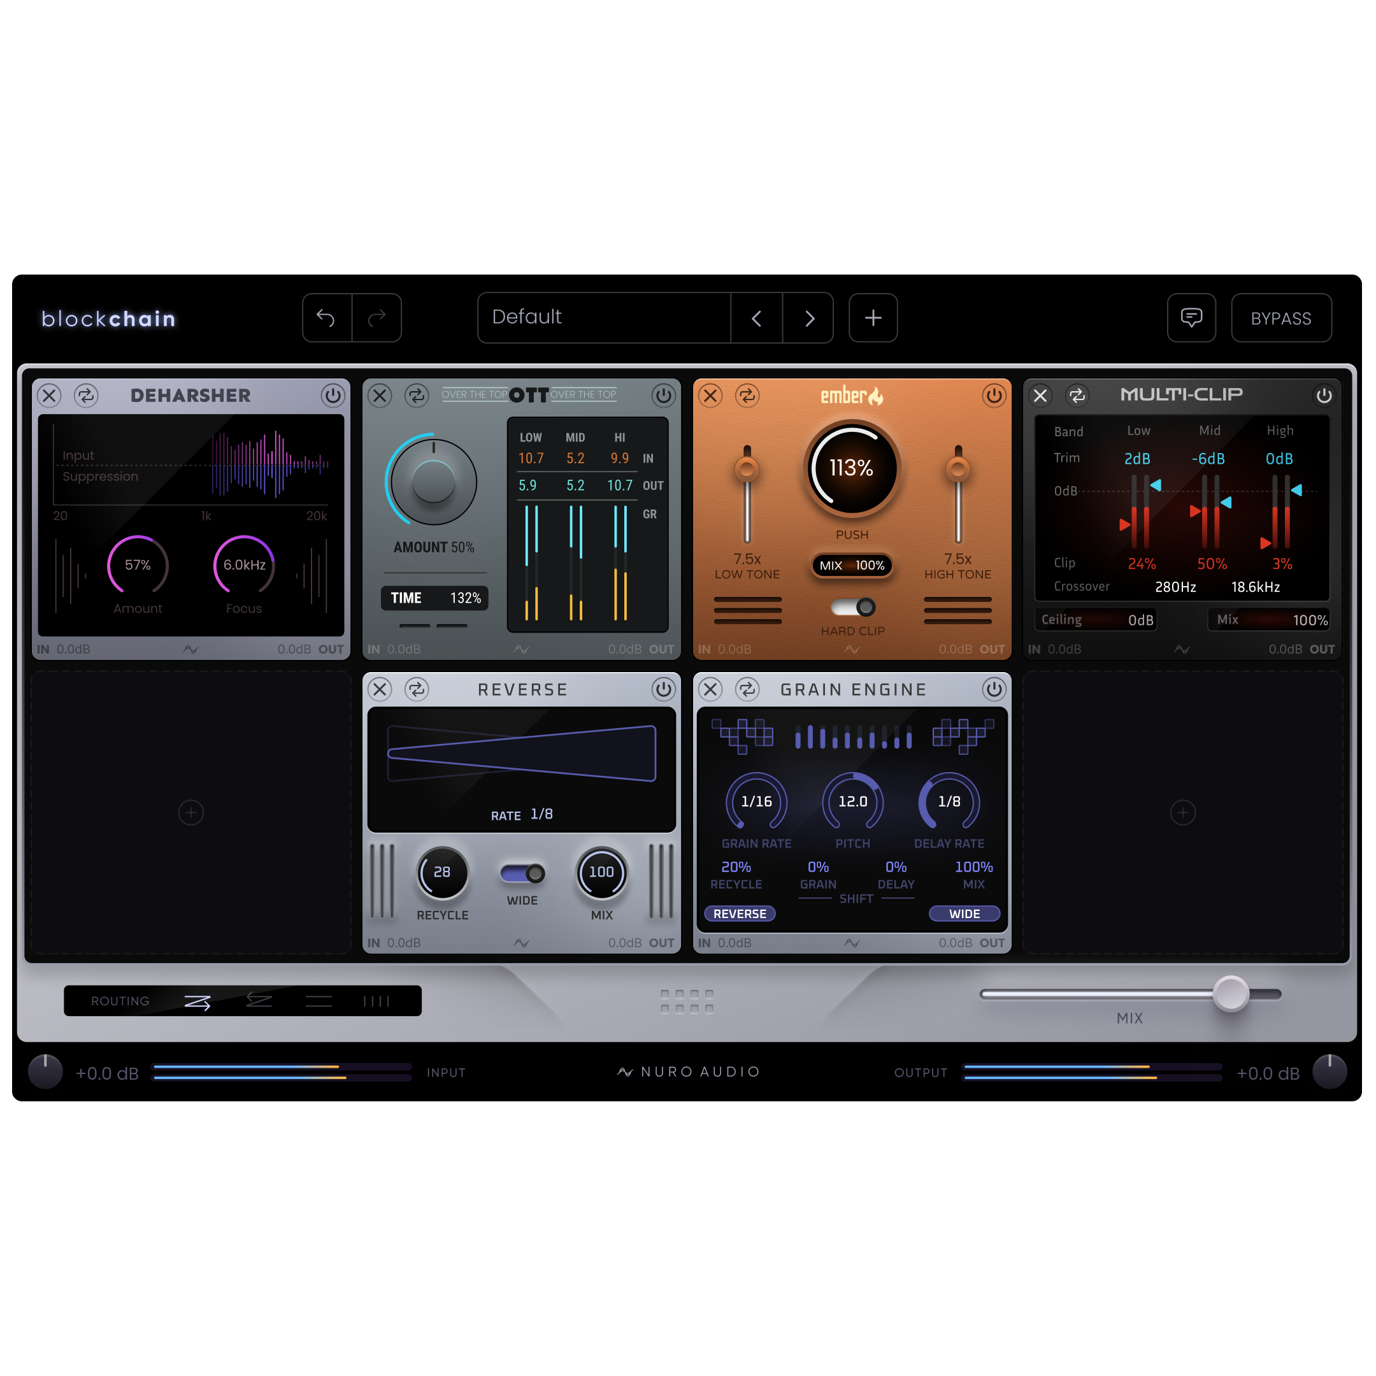This screenshot has width=1376, height=1376.
Task: Turn off the Multi-Clip power button
Action: coord(1323,395)
